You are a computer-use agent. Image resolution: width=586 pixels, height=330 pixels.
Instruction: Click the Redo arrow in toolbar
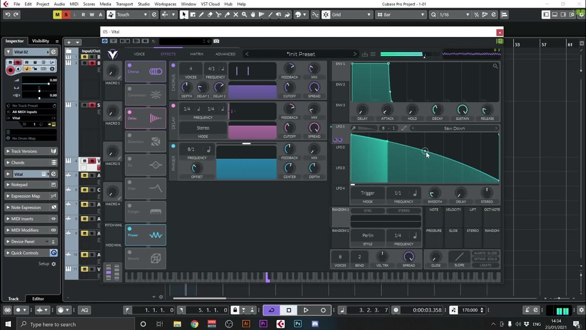[x=16, y=15]
